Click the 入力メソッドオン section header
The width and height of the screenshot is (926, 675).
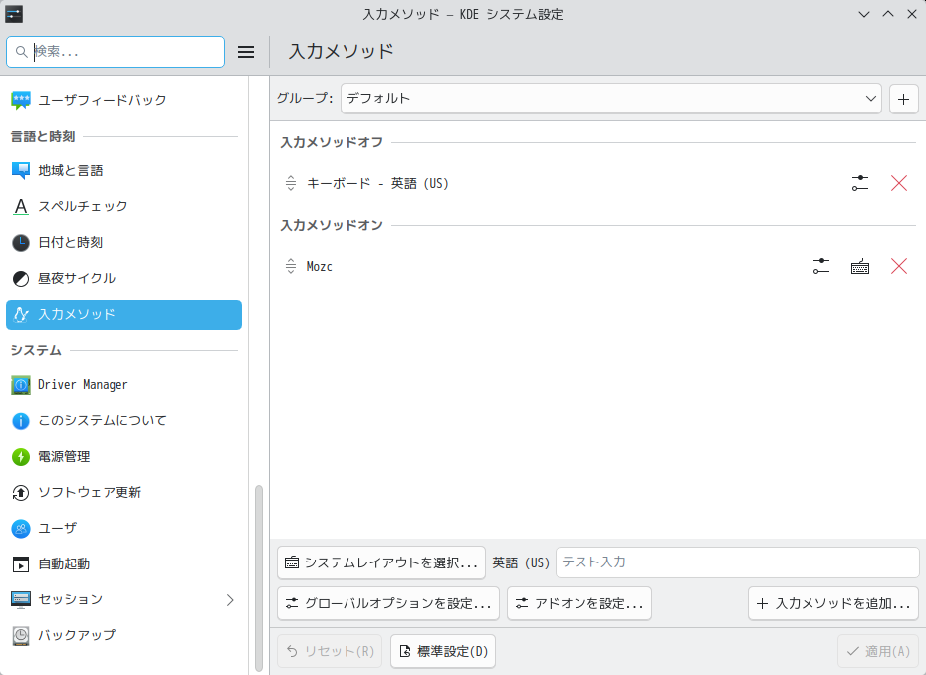pos(332,226)
